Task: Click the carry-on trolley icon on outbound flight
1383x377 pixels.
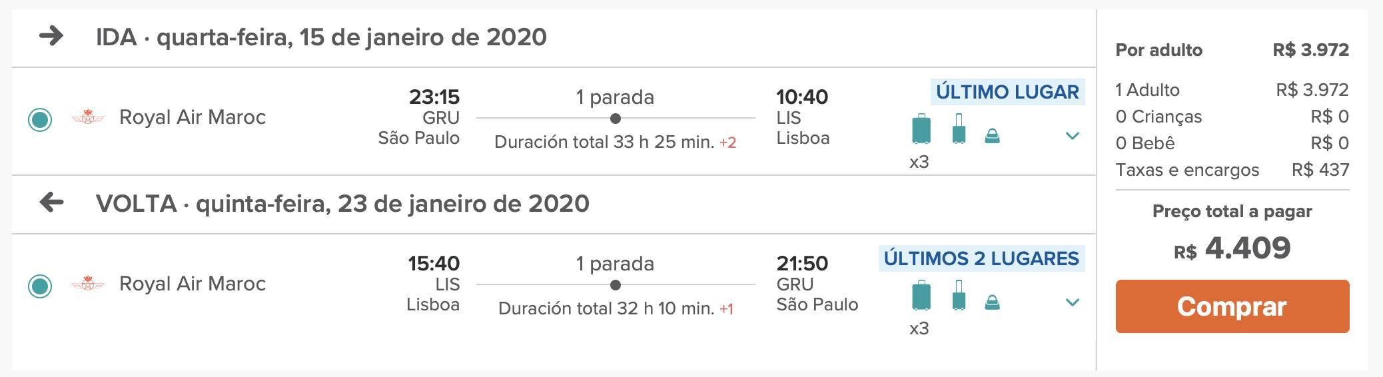Action: click(x=959, y=129)
